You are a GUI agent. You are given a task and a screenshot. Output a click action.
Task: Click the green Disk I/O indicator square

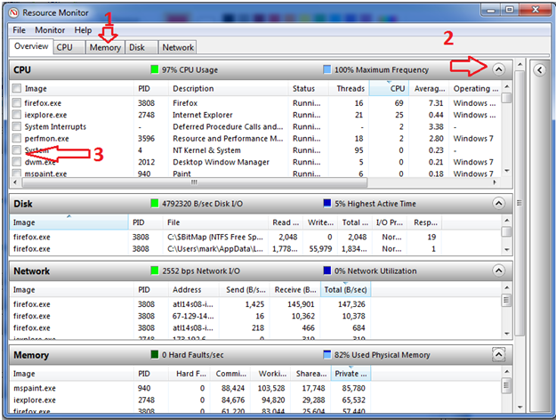coord(155,203)
